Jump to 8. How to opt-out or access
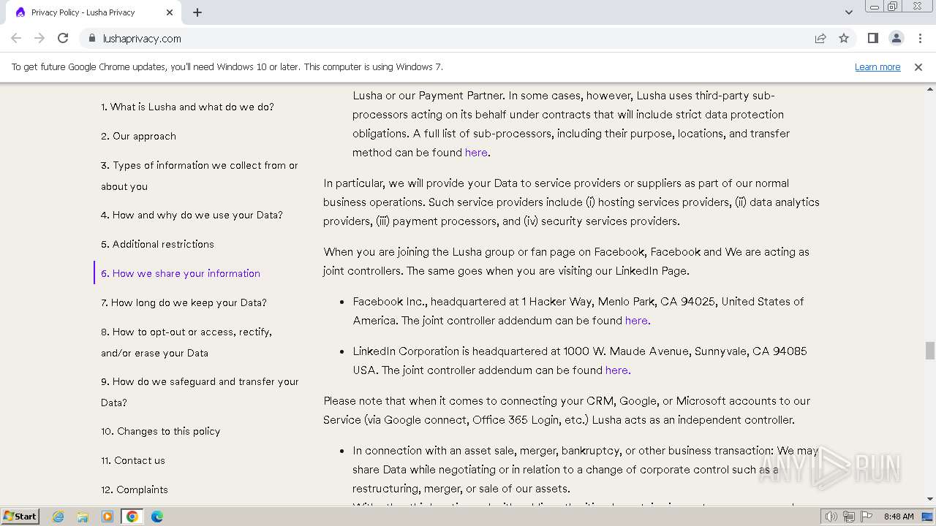 [186, 342]
